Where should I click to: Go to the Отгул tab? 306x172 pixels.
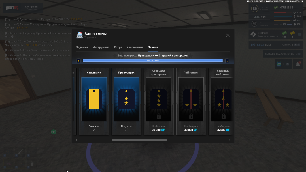pos(118,47)
